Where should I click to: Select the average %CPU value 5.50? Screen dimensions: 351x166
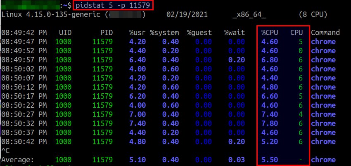(270, 160)
